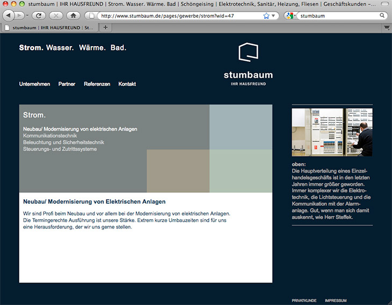Click the browser Back arrow button
The image size is (392, 305).
point(8,16)
